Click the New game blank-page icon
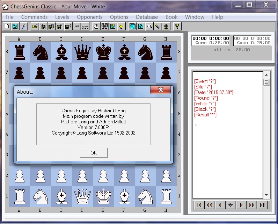 [7, 27]
